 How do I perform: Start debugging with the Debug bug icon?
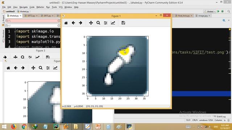tap(223, 11)
